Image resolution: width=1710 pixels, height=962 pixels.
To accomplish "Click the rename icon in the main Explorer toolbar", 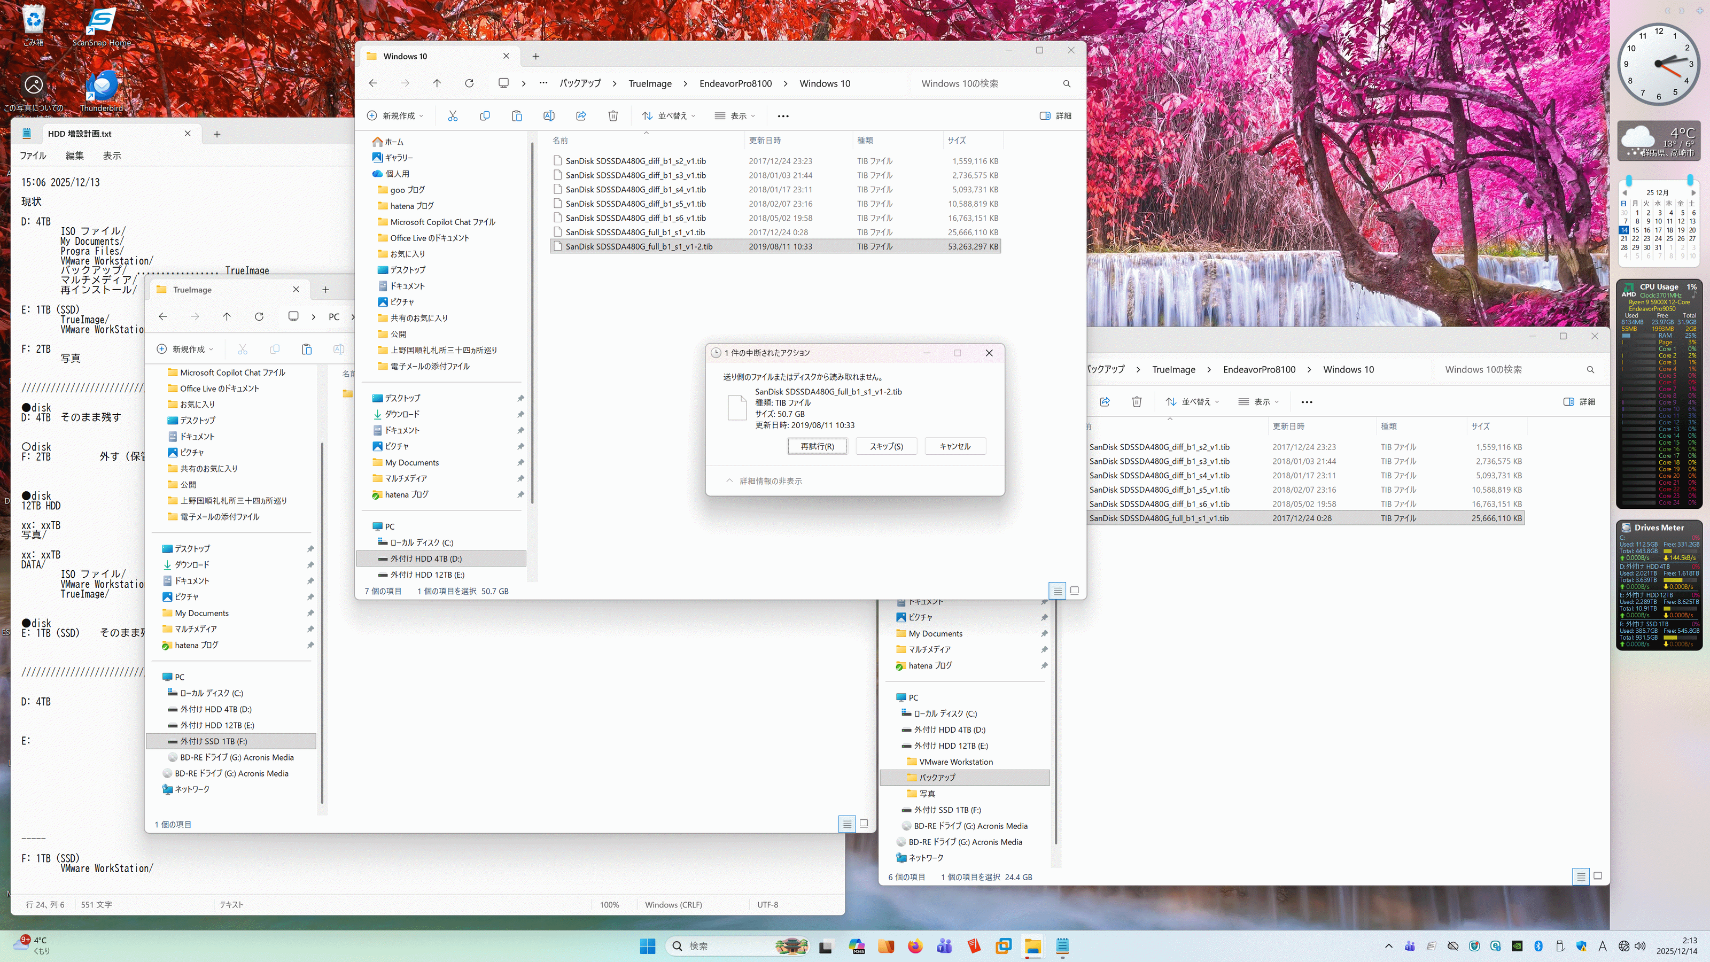I will coord(549,116).
